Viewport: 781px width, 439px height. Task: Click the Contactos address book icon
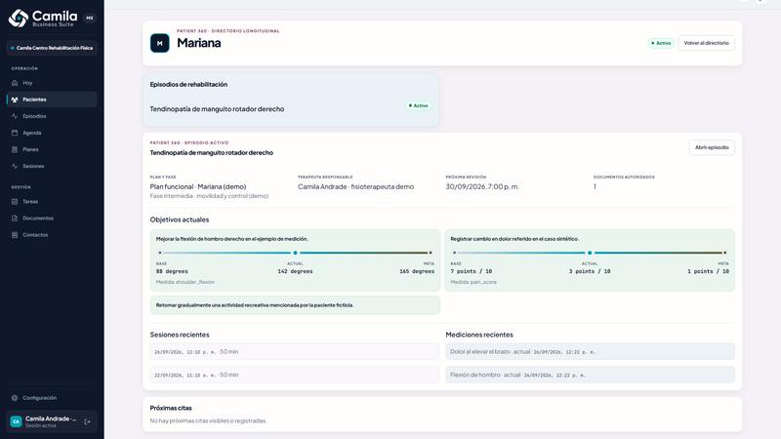click(x=15, y=235)
